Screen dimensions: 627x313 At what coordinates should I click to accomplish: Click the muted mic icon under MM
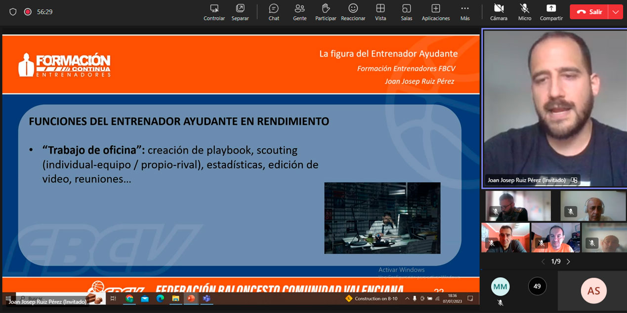click(500, 303)
